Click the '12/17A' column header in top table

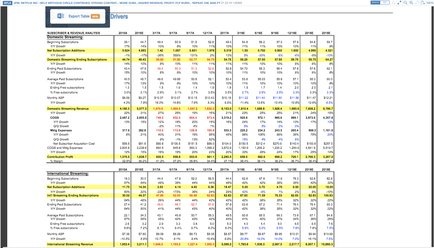(x=207, y=33)
